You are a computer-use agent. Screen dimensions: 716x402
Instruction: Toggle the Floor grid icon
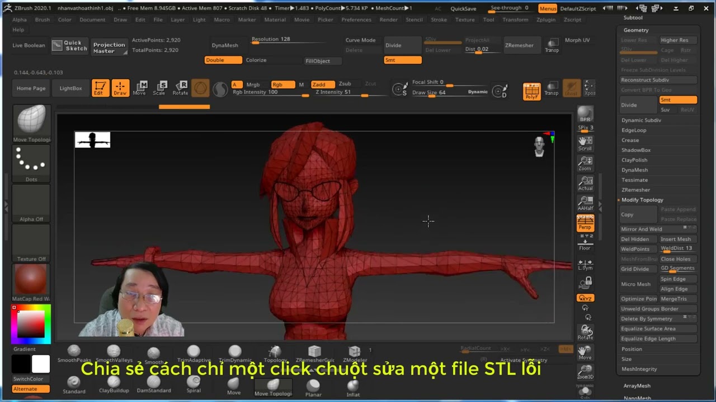click(x=585, y=243)
